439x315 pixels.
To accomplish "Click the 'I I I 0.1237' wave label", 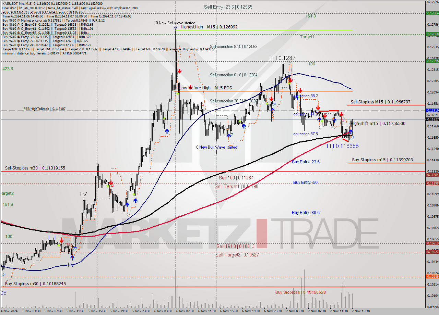I will coord(282,58).
